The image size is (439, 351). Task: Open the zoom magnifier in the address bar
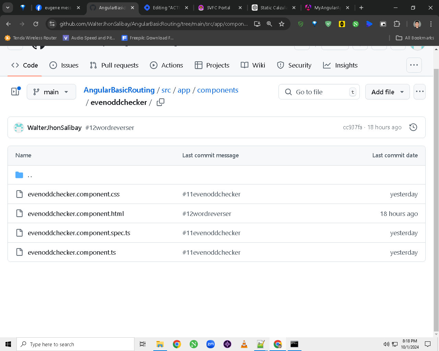(269, 24)
